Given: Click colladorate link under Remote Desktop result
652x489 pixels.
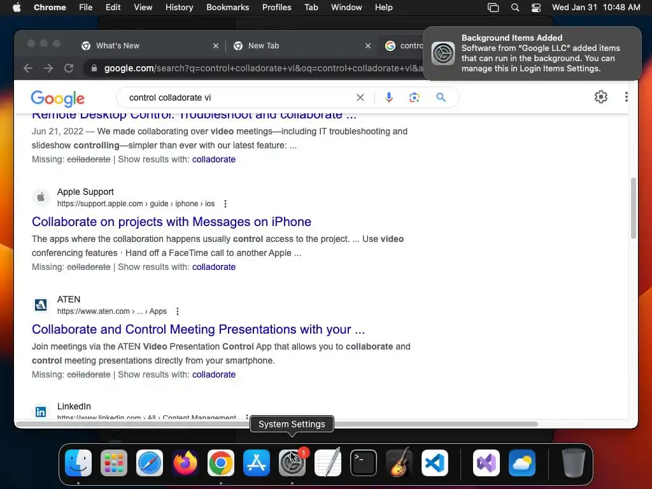Looking at the screenshot, I should (214, 159).
